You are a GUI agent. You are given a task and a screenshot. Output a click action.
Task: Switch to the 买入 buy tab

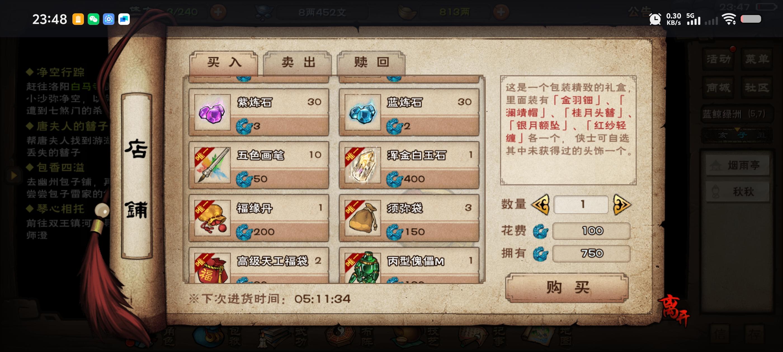tap(224, 63)
